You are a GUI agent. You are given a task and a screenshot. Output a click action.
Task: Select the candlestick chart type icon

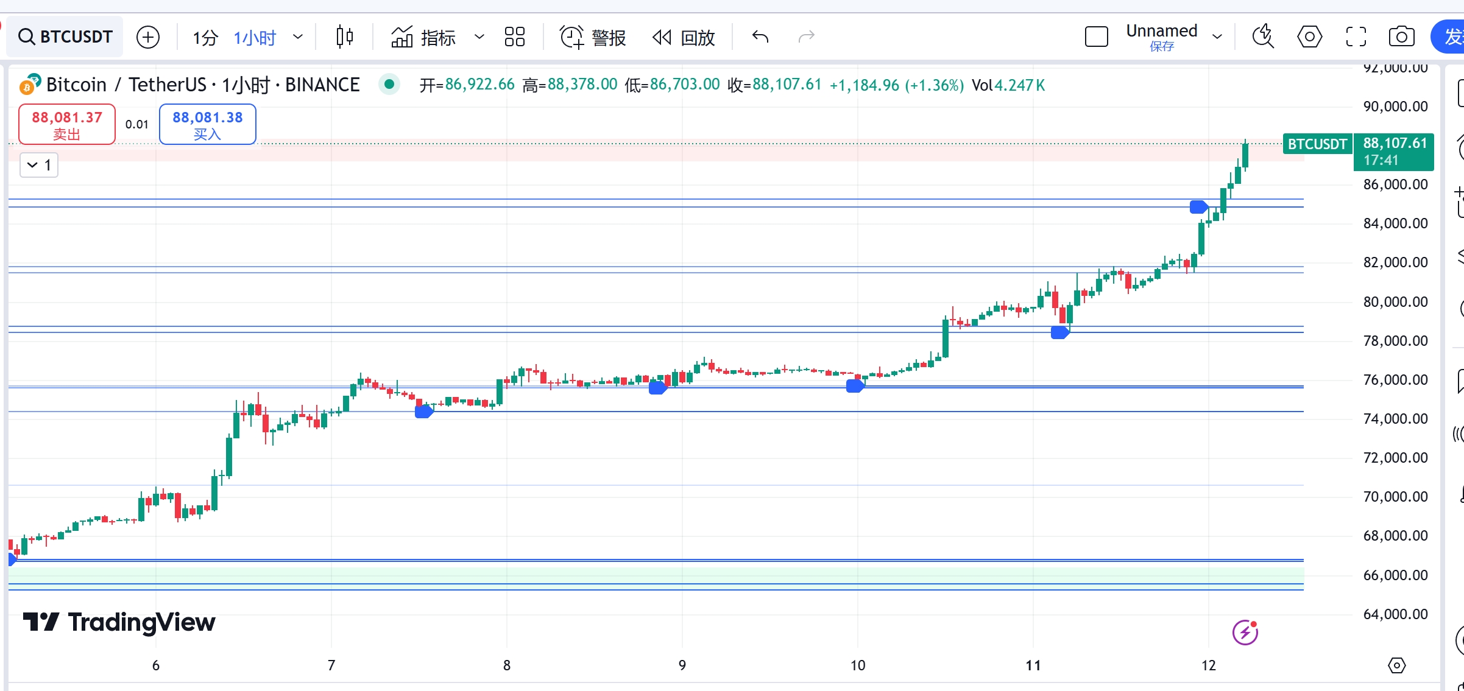coord(344,37)
